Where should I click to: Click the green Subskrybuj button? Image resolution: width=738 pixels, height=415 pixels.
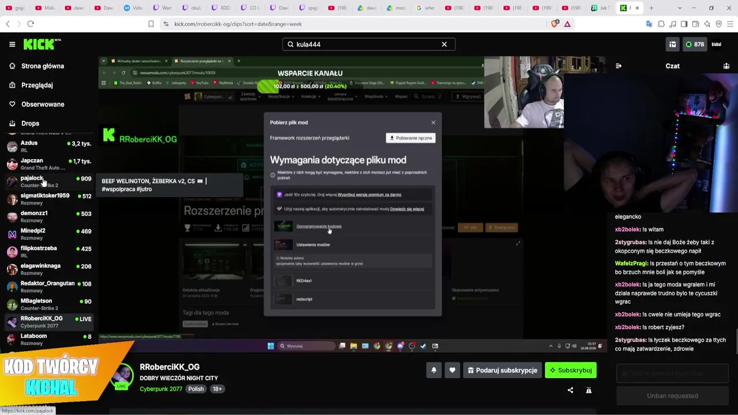(571, 371)
